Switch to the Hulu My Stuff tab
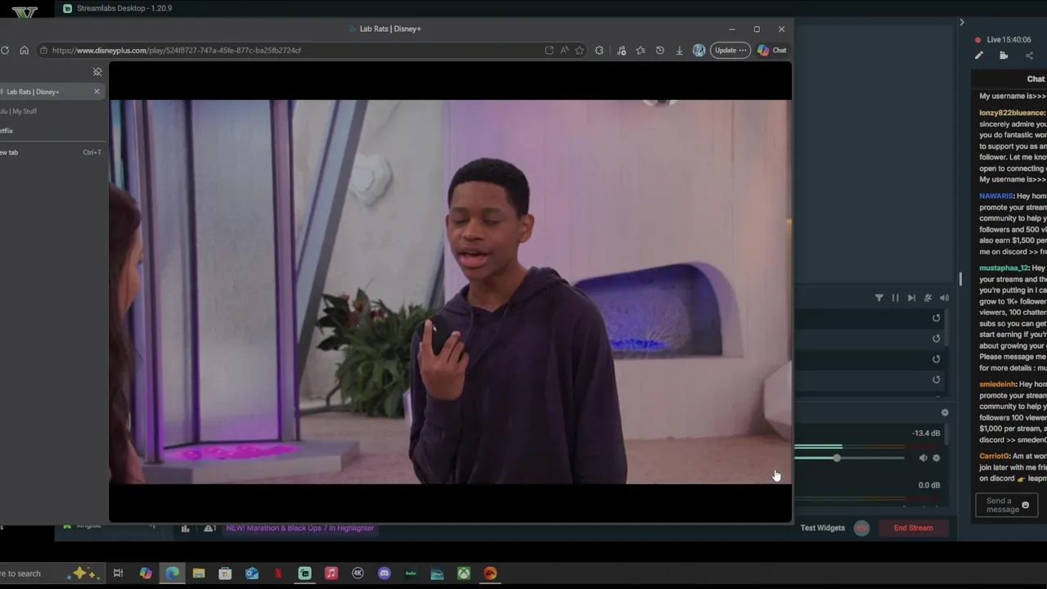The image size is (1047, 589). [51, 111]
